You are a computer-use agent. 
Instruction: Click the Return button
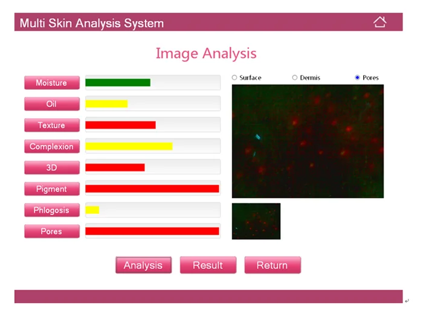coord(273,265)
